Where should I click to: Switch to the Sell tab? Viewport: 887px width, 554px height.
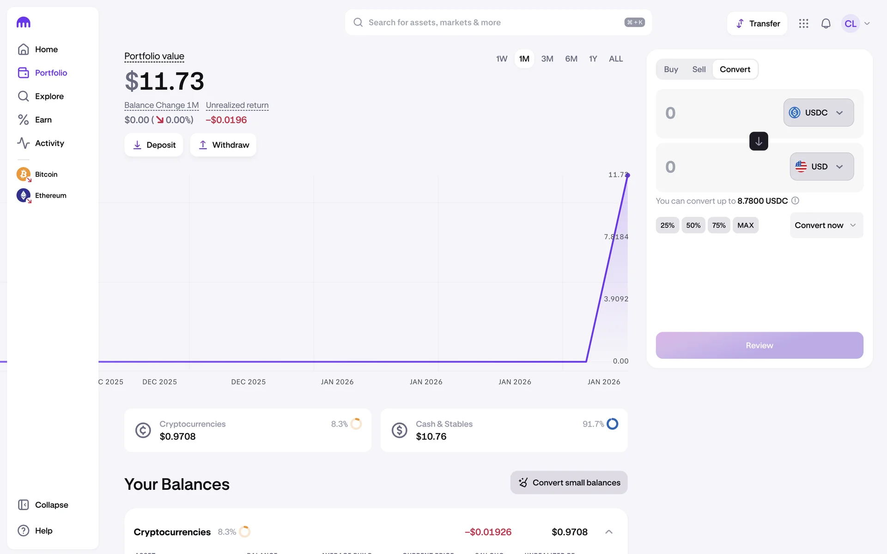click(x=699, y=70)
